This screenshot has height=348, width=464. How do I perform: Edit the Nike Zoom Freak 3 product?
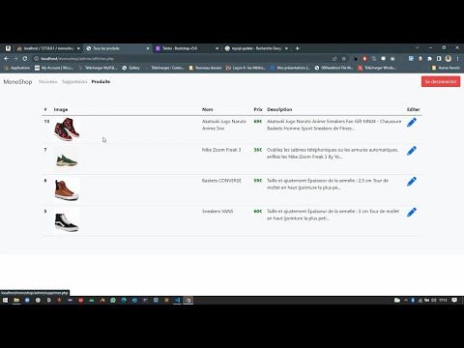click(x=412, y=151)
